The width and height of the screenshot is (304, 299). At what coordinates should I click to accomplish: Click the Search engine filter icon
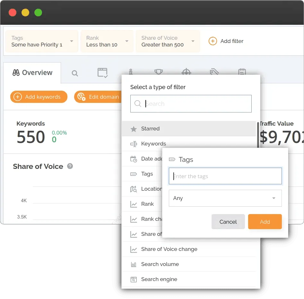[x=134, y=279]
